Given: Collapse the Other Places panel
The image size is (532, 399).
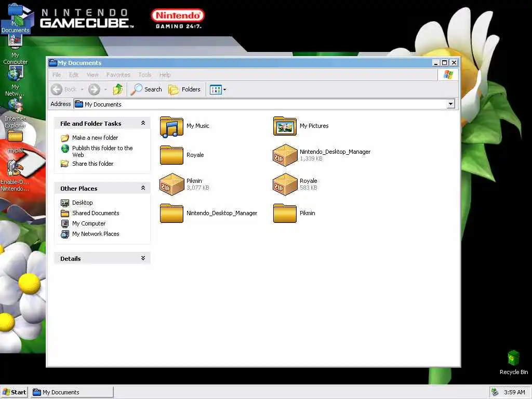Looking at the screenshot, I should tap(143, 188).
